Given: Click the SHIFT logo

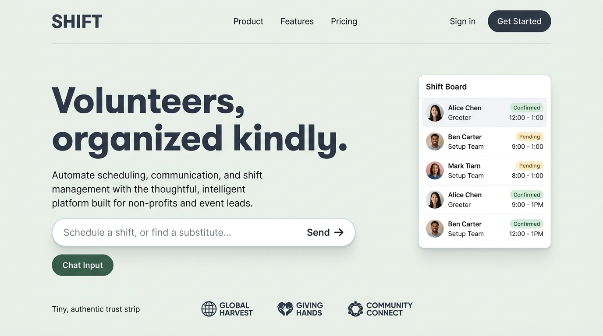Looking at the screenshot, I should (x=77, y=21).
